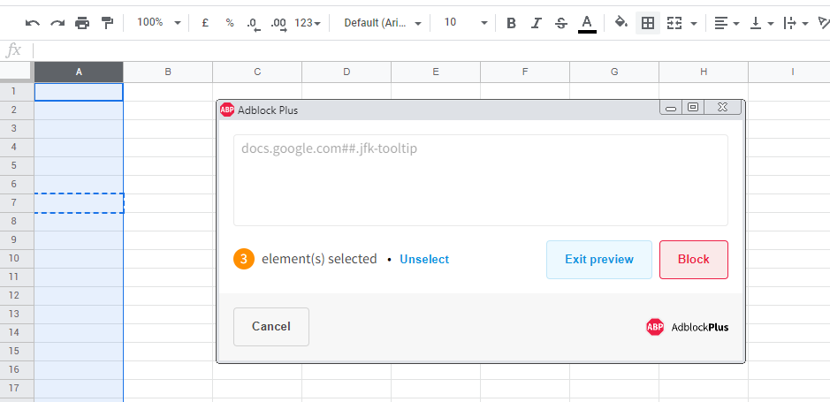Open the 100% zoom dropdown

(159, 23)
